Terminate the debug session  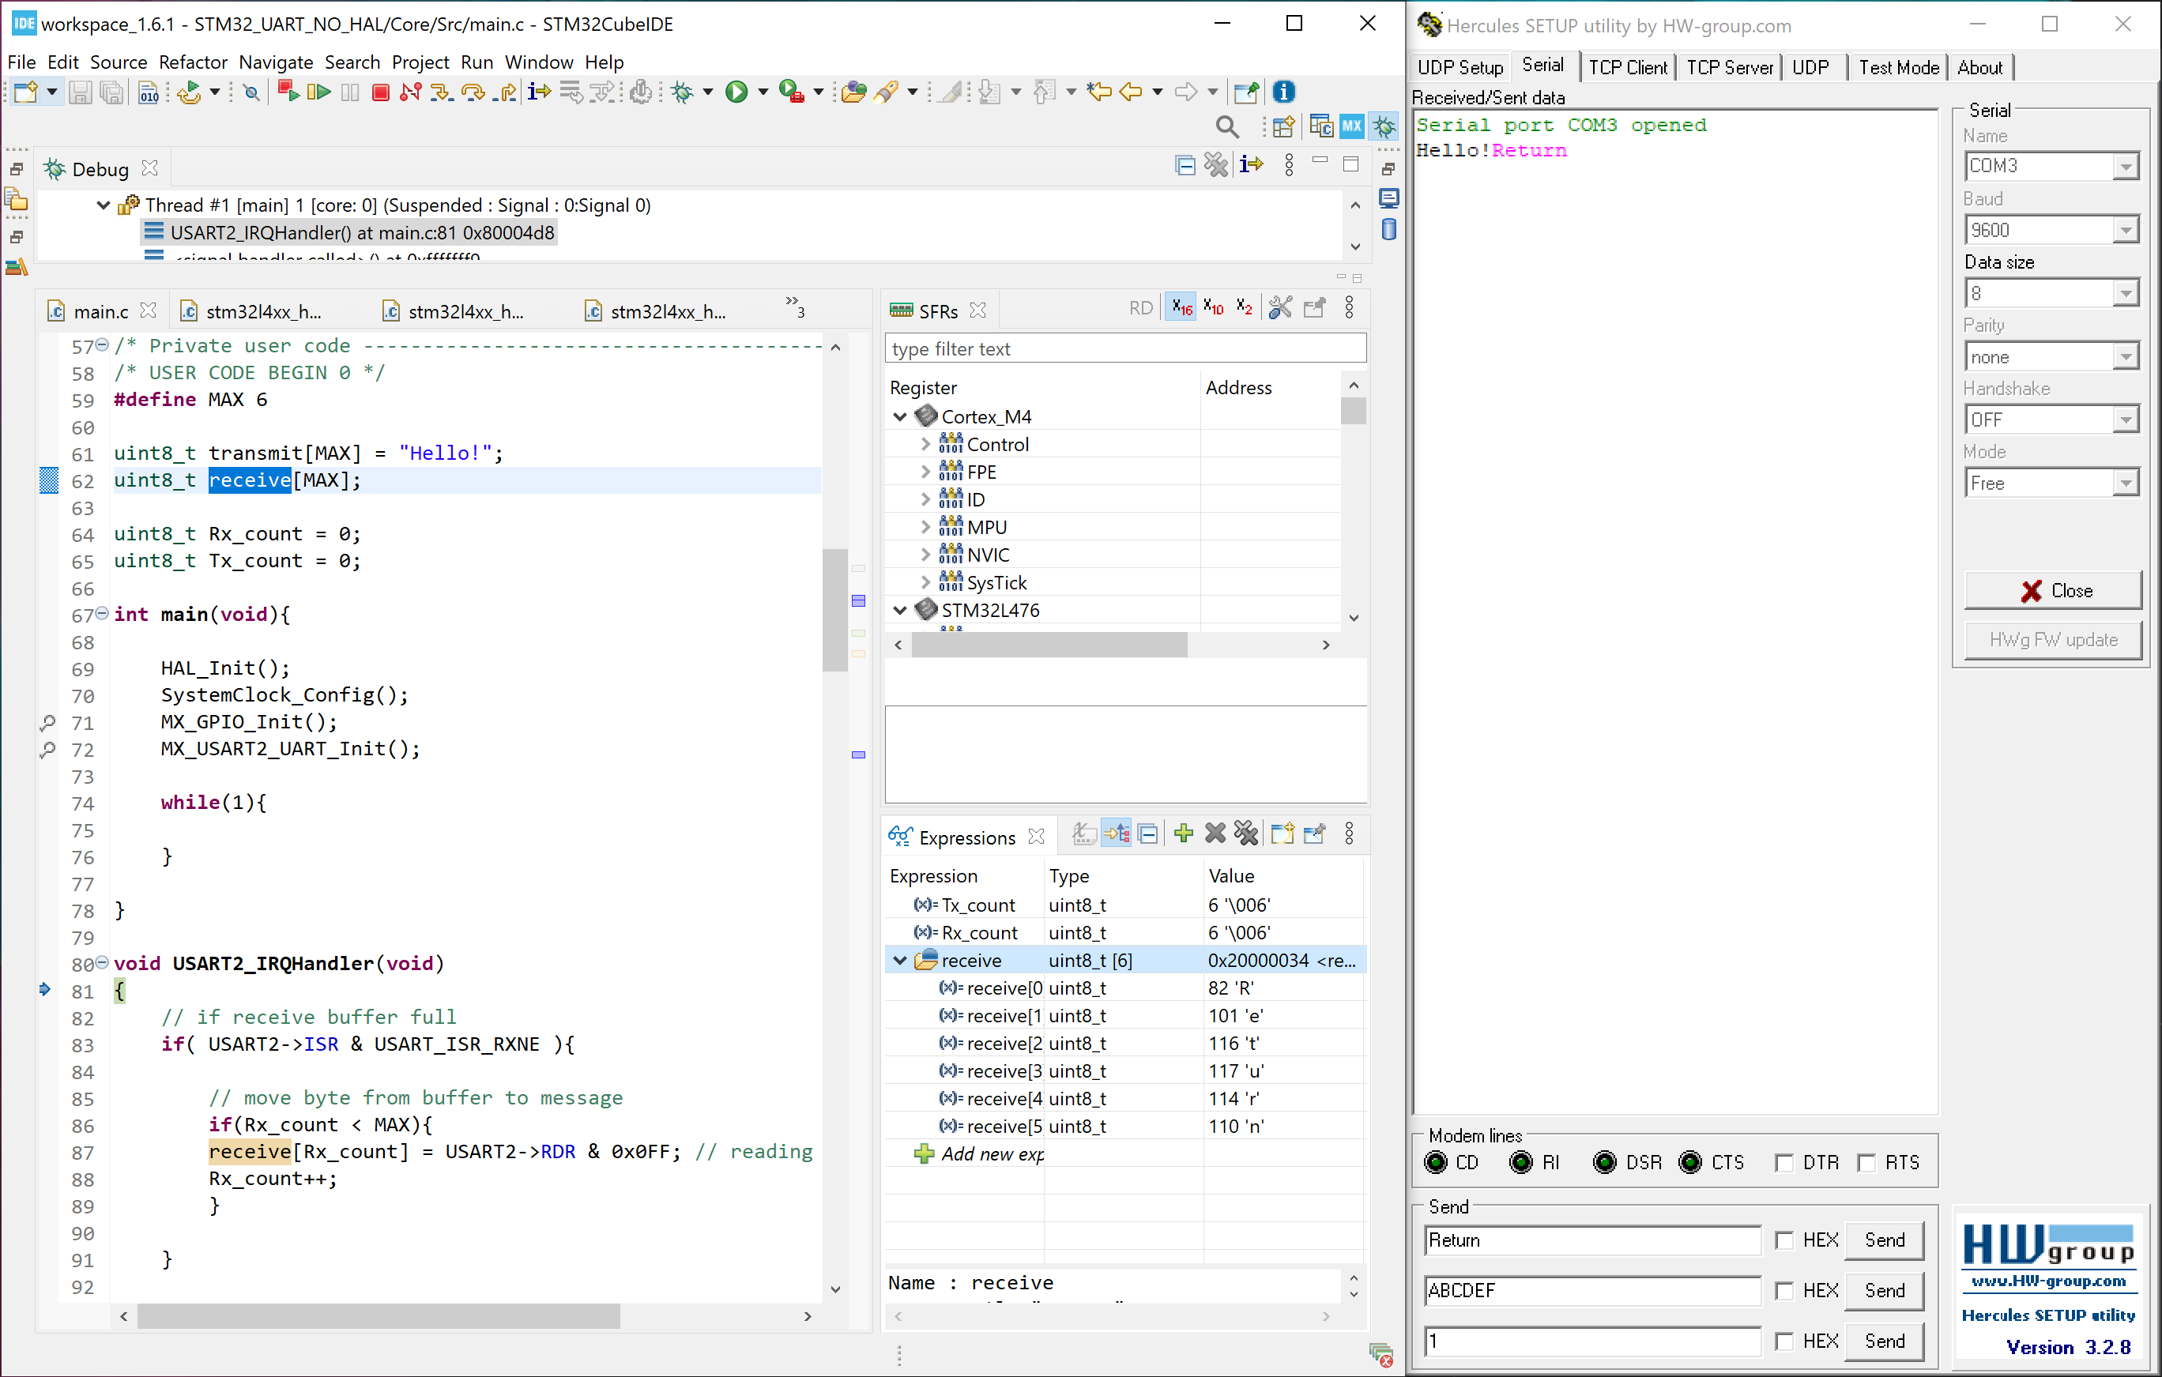point(380,91)
